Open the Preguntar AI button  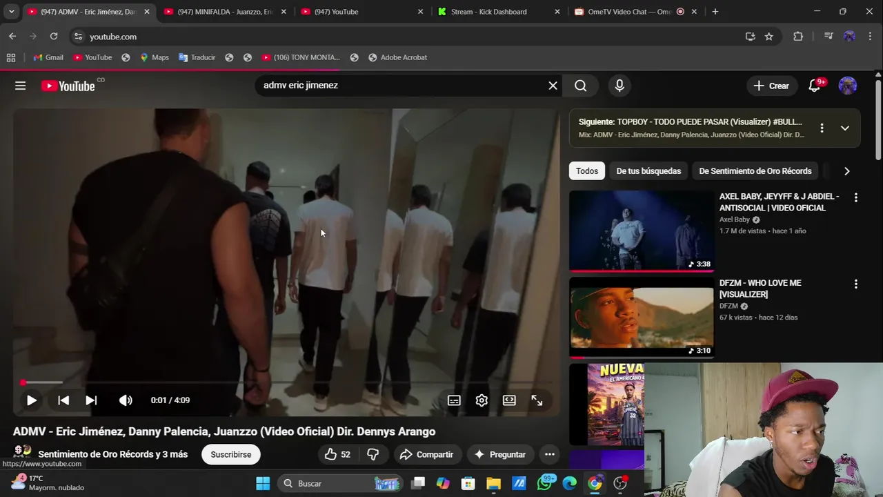coord(500,454)
